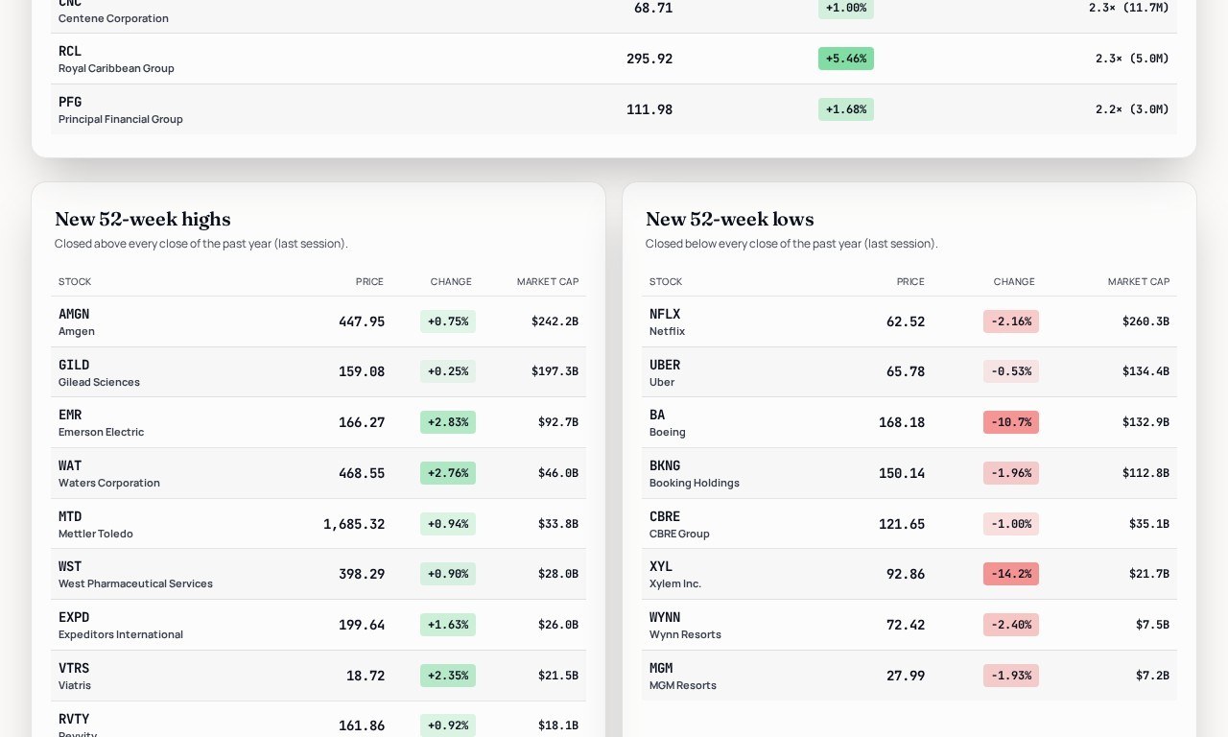Click the +2.83% change badge for EMR
The width and height of the screenshot is (1228, 737).
(448, 422)
